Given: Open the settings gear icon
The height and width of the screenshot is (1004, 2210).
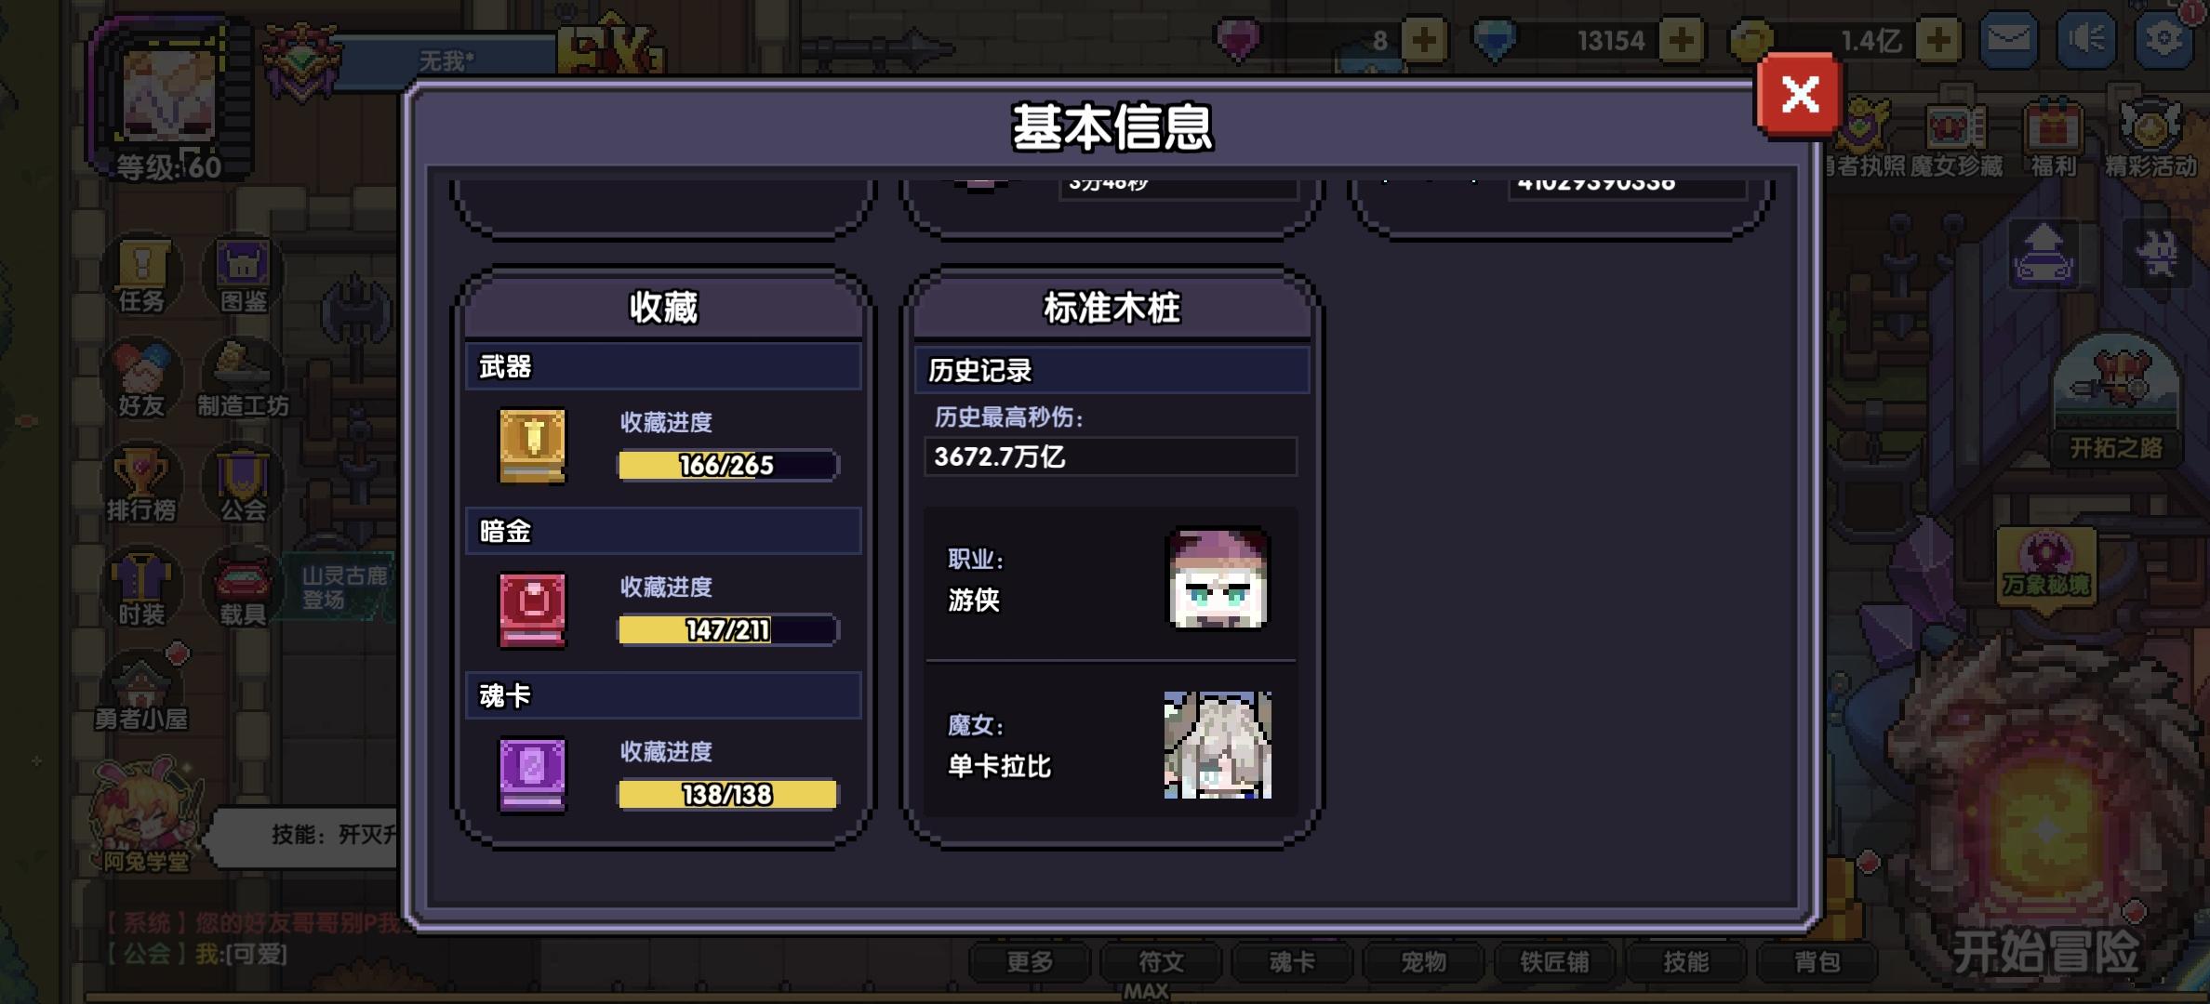Looking at the screenshot, I should click(x=2163, y=40).
